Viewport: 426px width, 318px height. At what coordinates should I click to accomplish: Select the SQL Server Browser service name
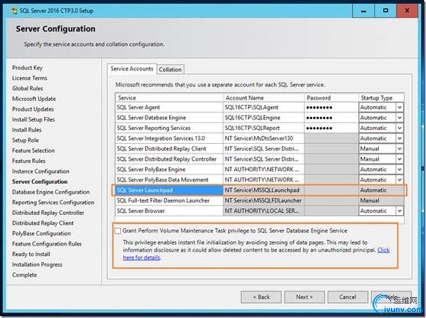141,211
